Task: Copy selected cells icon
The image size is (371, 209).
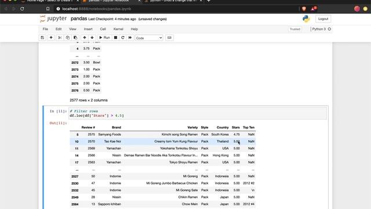Action: tap(68, 38)
